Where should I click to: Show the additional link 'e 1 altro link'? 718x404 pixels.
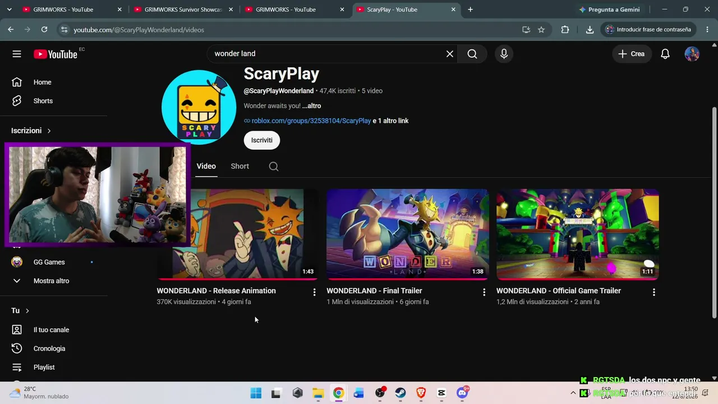click(390, 121)
